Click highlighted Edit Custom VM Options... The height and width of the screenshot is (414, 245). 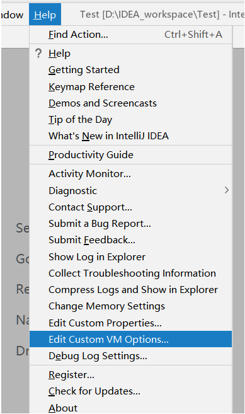tap(130, 339)
